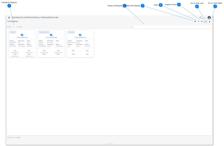Click the truck icon on TRAN-000001024 card
Viewport: 224px width, 146px height.
click(80, 35)
